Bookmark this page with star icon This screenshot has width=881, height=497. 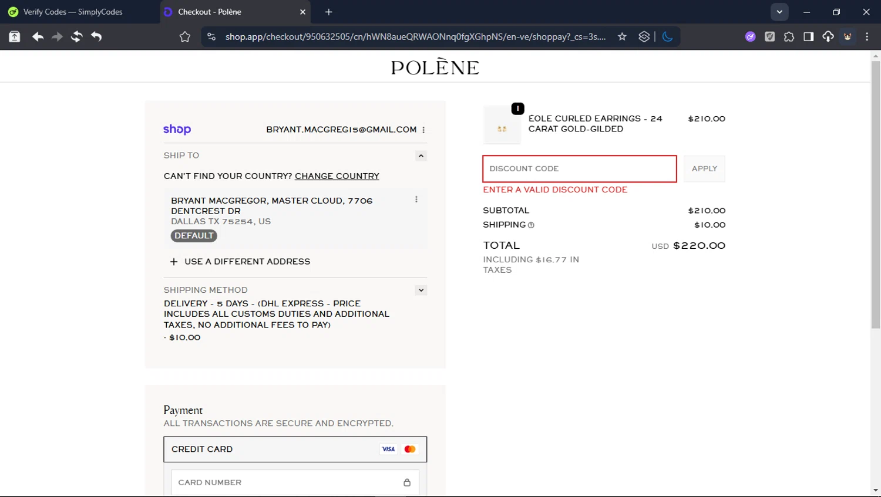pyautogui.click(x=622, y=36)
